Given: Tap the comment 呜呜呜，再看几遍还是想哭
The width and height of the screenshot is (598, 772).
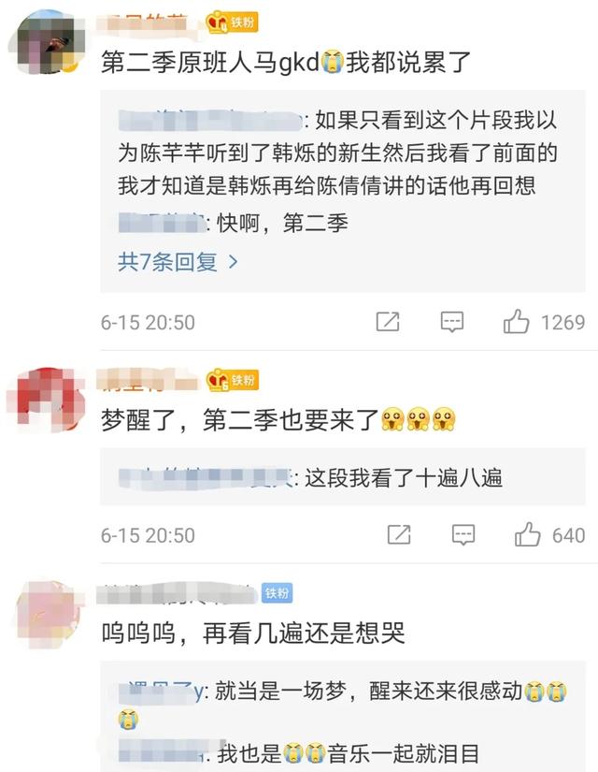Looking at the screenshot, I should 253,633.
